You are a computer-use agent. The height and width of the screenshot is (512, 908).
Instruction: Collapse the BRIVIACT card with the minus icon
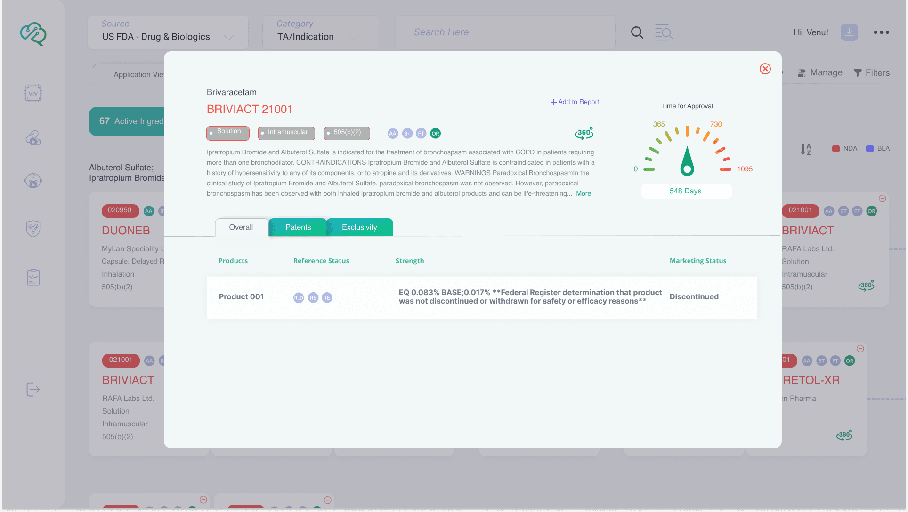tap(883, 199)
